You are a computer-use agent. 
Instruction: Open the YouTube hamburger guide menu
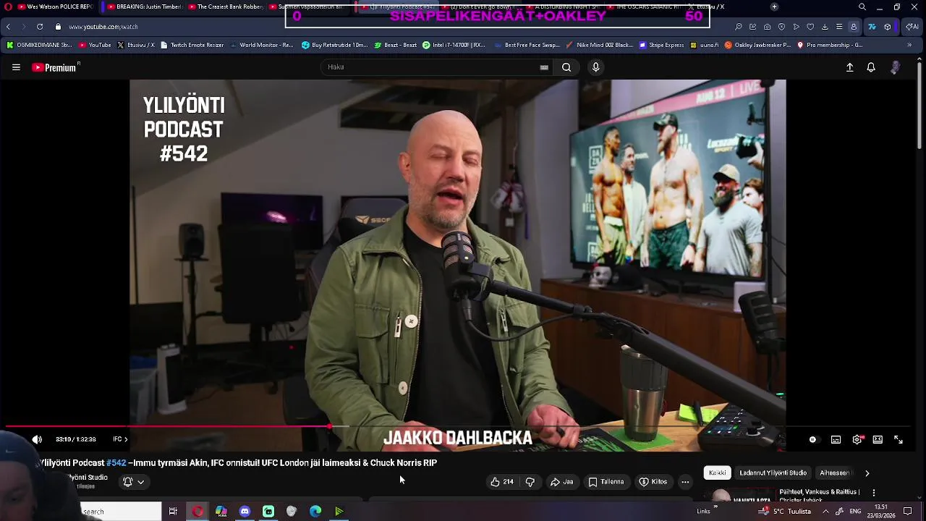[x=16, y=67]
